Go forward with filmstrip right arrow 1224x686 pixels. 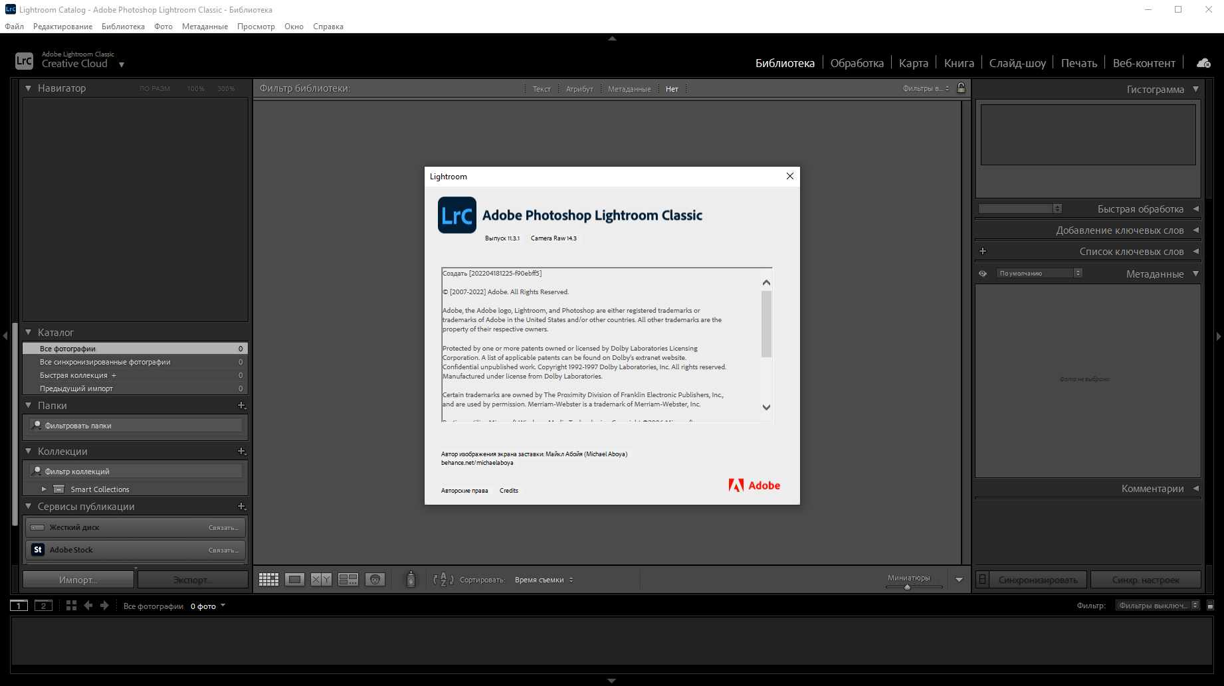104,606
